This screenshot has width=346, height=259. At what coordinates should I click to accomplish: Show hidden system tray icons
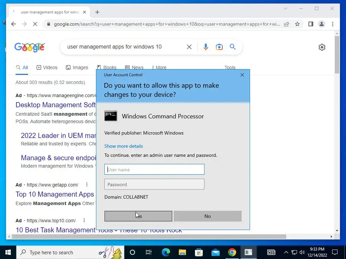286,252
